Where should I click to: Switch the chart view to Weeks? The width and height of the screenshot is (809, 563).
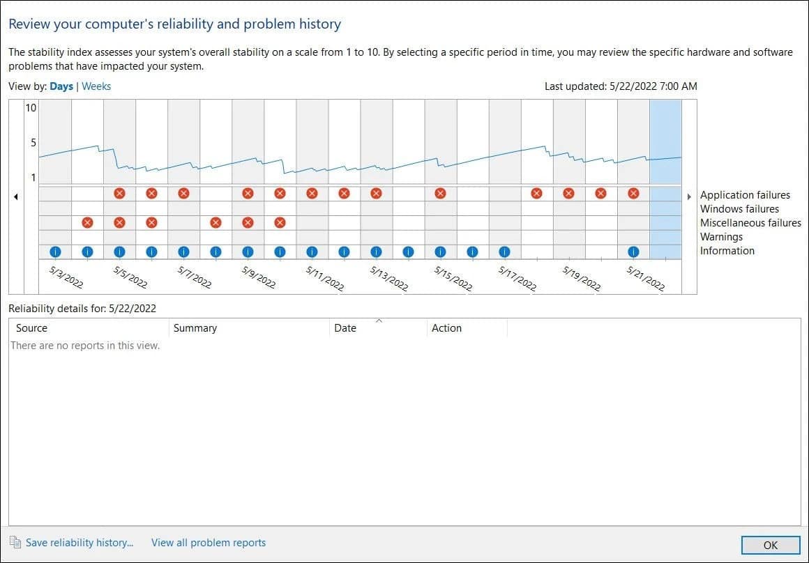click(x=96, y=86)
